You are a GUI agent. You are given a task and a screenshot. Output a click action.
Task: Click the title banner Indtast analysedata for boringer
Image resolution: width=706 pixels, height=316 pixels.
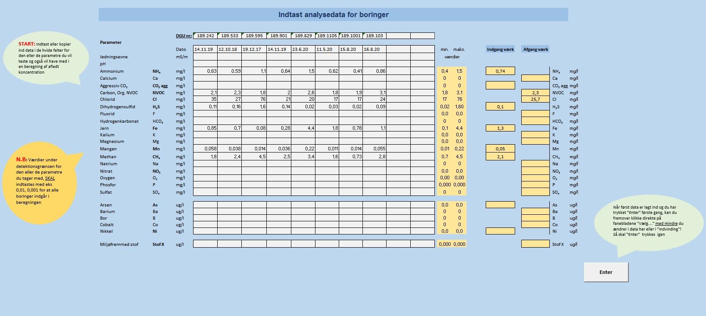[333, 14]
